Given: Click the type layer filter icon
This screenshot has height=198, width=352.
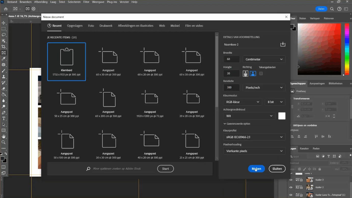Looking at the screenshot, I should click(329, 156).
